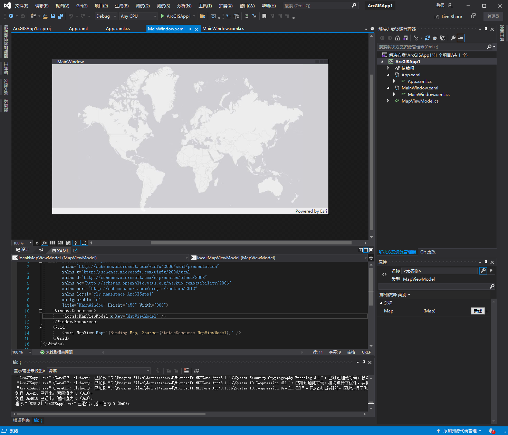Click Collapse All icon in Solution Explorer
This screenshot has width=508, height=435.
click(x=435, y=38)
